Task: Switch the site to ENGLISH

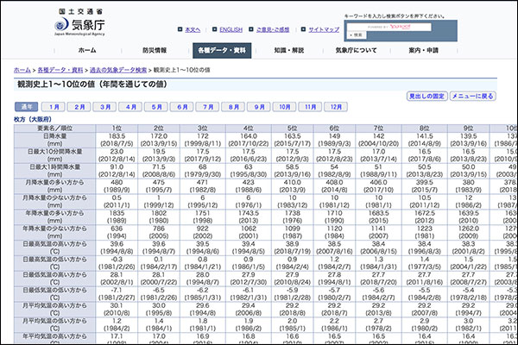Action: coord(231,29)
